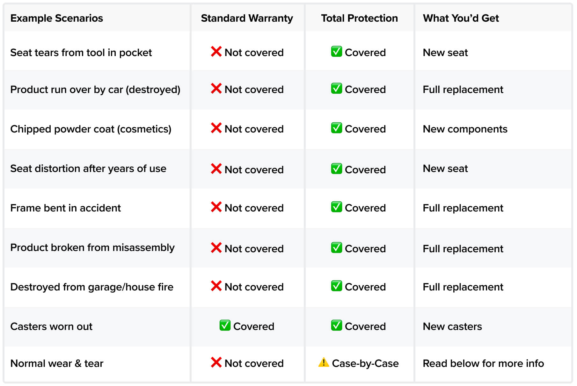Select the Standard Warranty column header
The width and height of the screenshot is (577, 386).
pos(247,18)
